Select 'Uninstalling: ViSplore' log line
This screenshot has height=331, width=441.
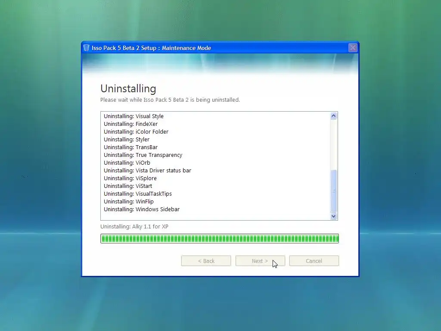pos(130,178)
